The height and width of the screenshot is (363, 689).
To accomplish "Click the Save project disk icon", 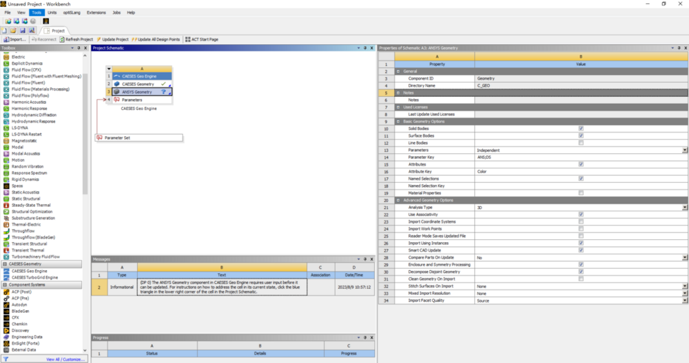I will pos(23,31).
